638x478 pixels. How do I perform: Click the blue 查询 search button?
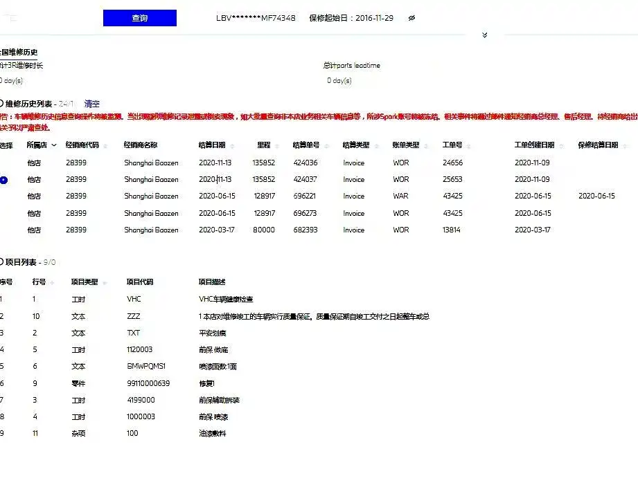tap(139, 18)
